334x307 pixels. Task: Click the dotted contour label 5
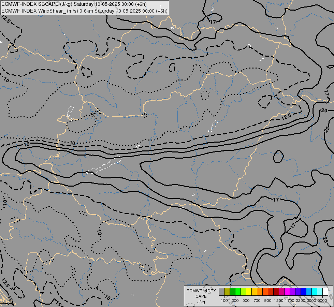tap(92, 115)
